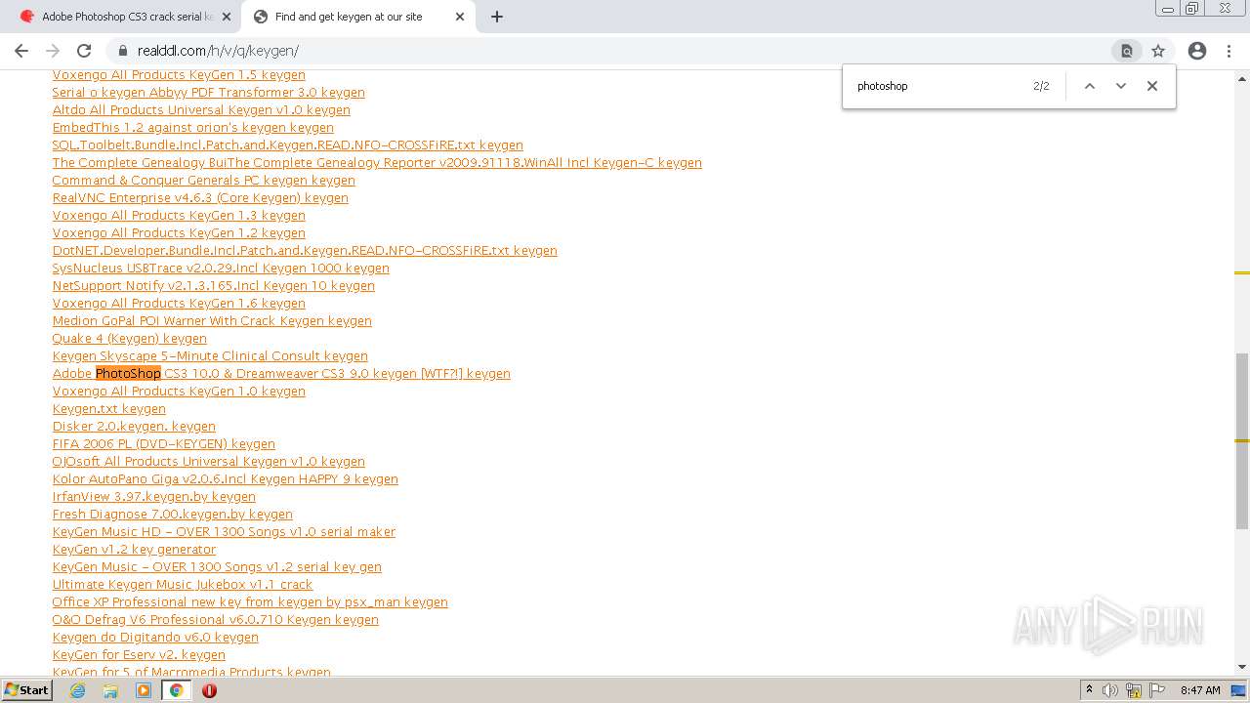The height and width of the screenshot is (703, 1250).
Task: Open Voxengo All Products KeyGen 1.0 link
Action: click(179, 392)
